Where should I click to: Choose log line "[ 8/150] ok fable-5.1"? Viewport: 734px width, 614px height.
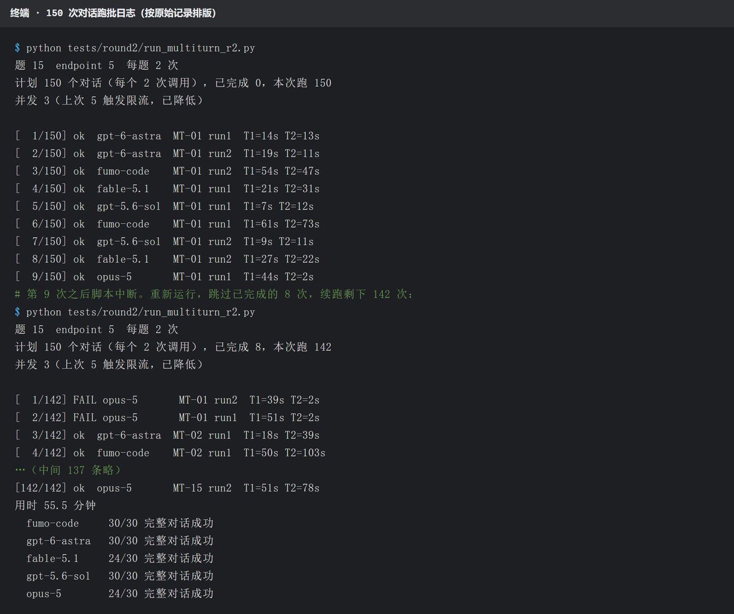pyautogui.click(x=167, y=259)
